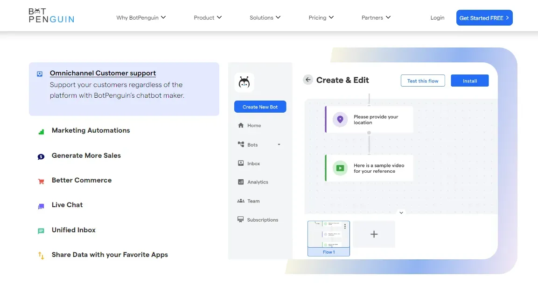Click the green Marketing Automations chart icon
538x297 pixels.
(41, 132)
